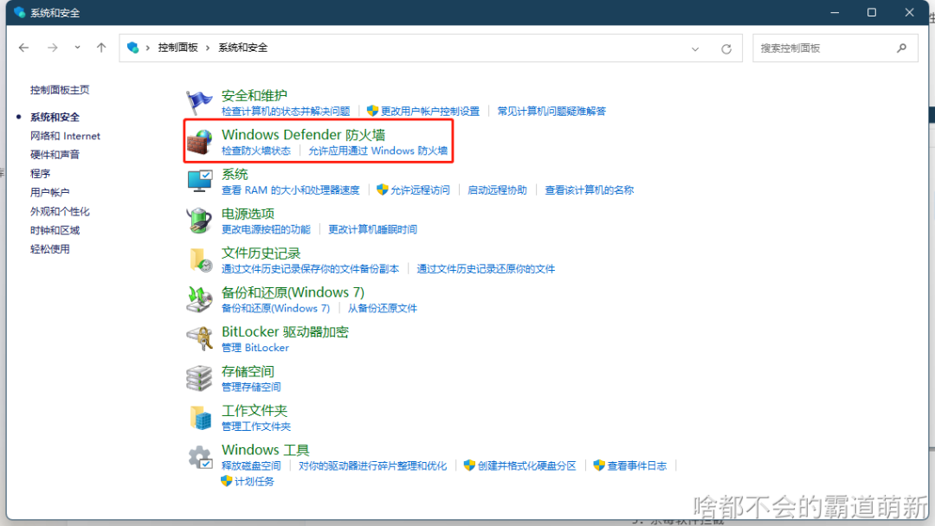Image resolution: width=935 pixels, height=526 pixels.
Task: Open 程序 category in sidebar
Action: [40, 173]
